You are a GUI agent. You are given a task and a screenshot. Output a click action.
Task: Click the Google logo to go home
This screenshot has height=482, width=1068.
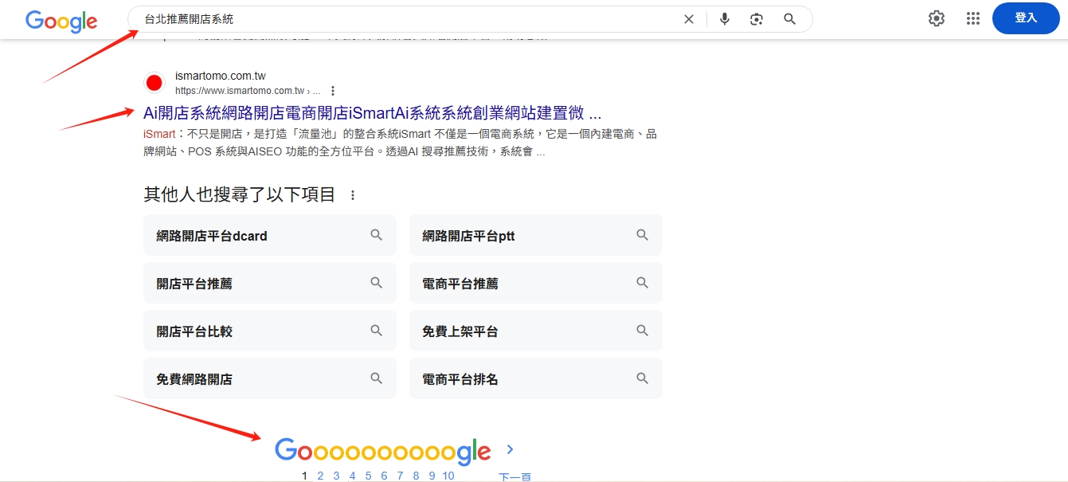click(x=61, y=20)
